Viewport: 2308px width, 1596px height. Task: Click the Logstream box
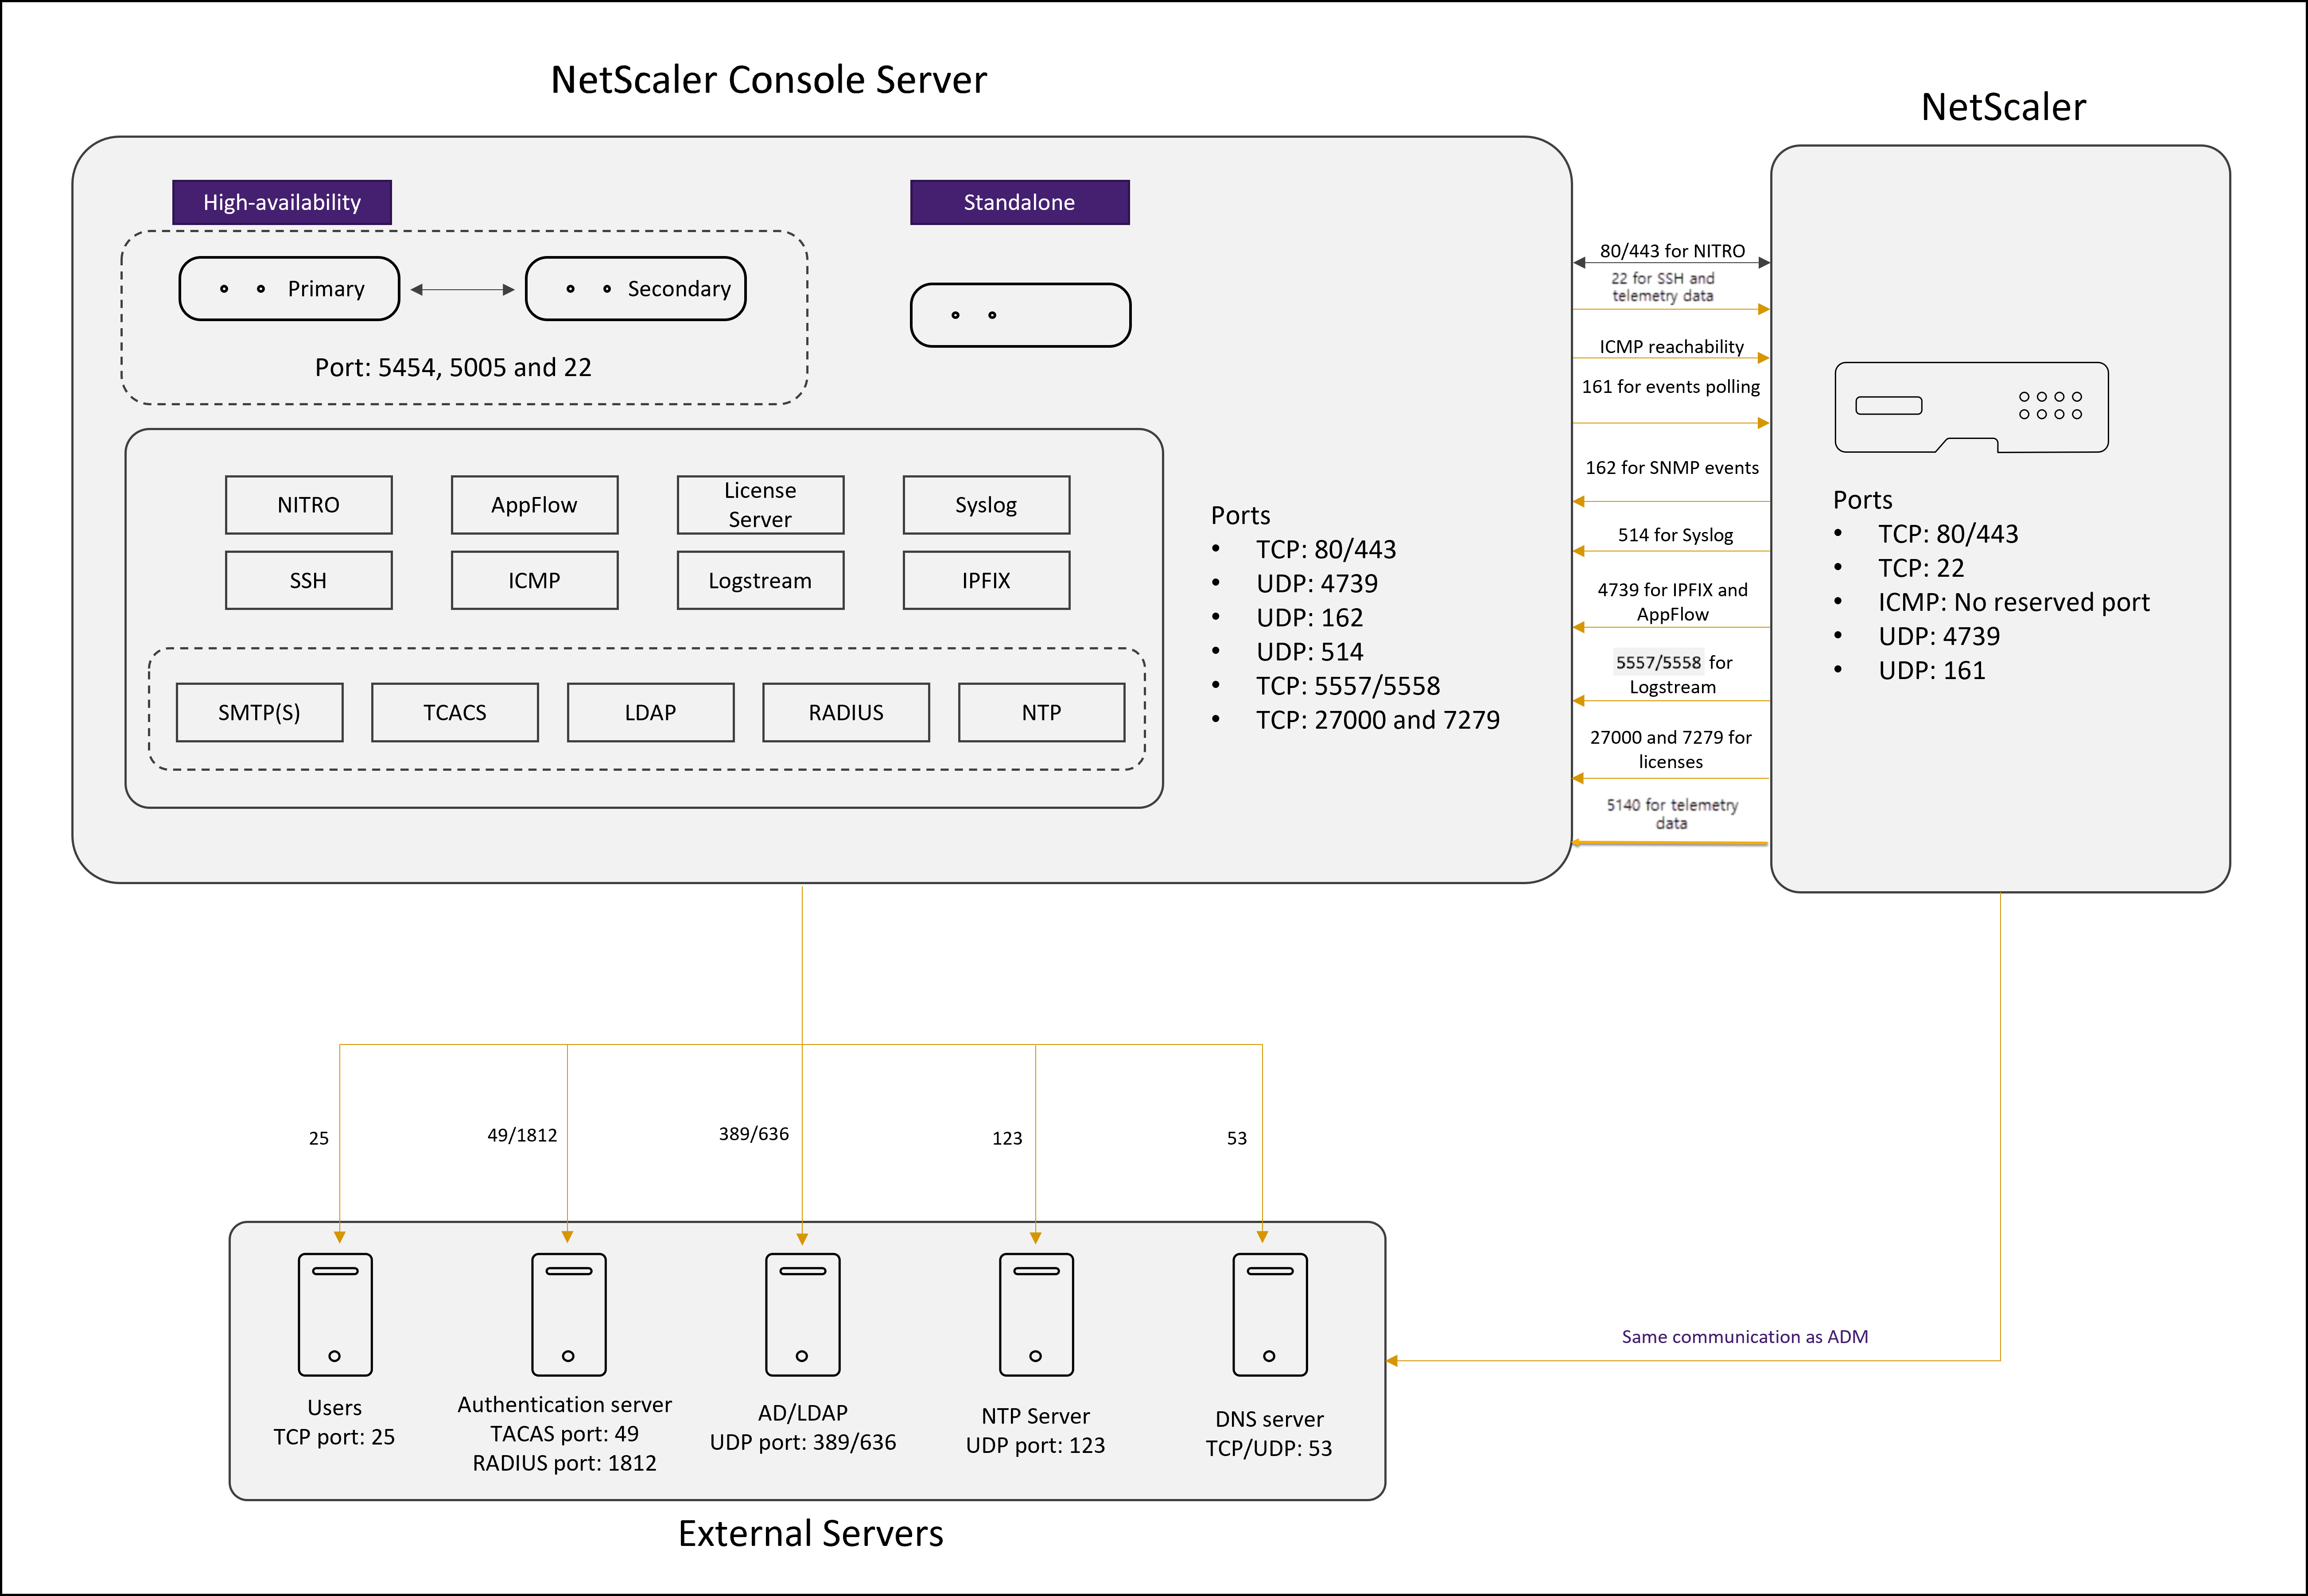[761, 580]
